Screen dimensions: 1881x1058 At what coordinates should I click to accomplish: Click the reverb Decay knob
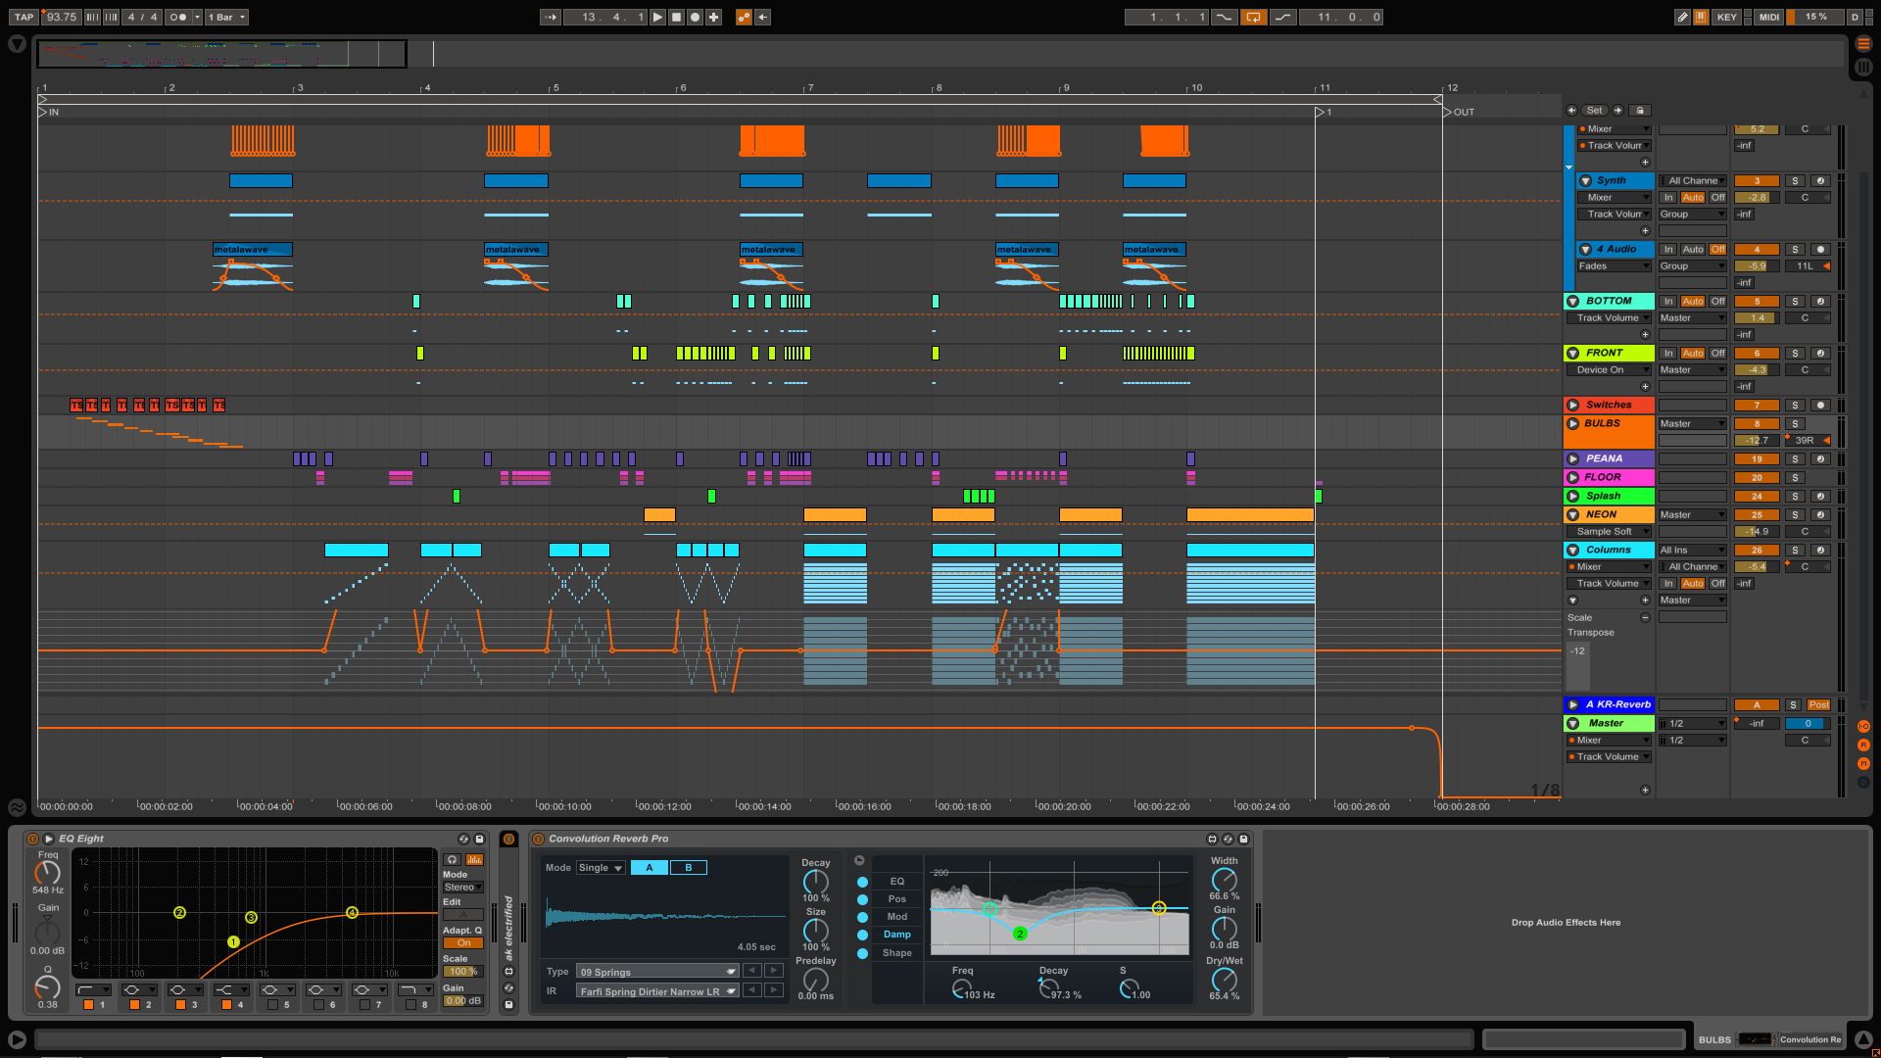coord(815,881)
